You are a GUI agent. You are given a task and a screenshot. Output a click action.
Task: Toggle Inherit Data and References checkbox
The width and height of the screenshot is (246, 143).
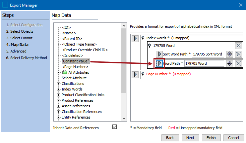pyautogui.click(x=115, y=127)
